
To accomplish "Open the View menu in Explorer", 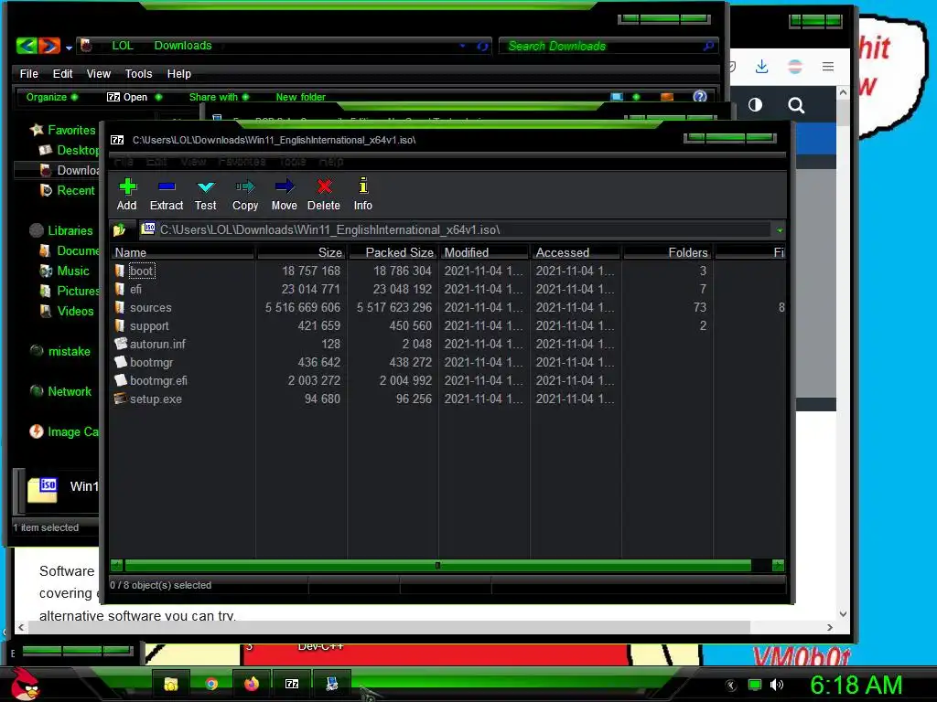I will (x=99, y=74).
